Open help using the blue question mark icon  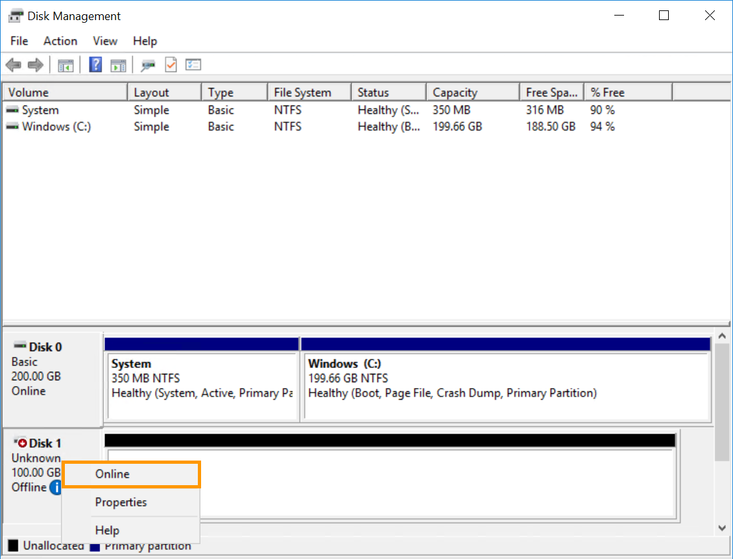pyautogui.click(x=95, y=64)
